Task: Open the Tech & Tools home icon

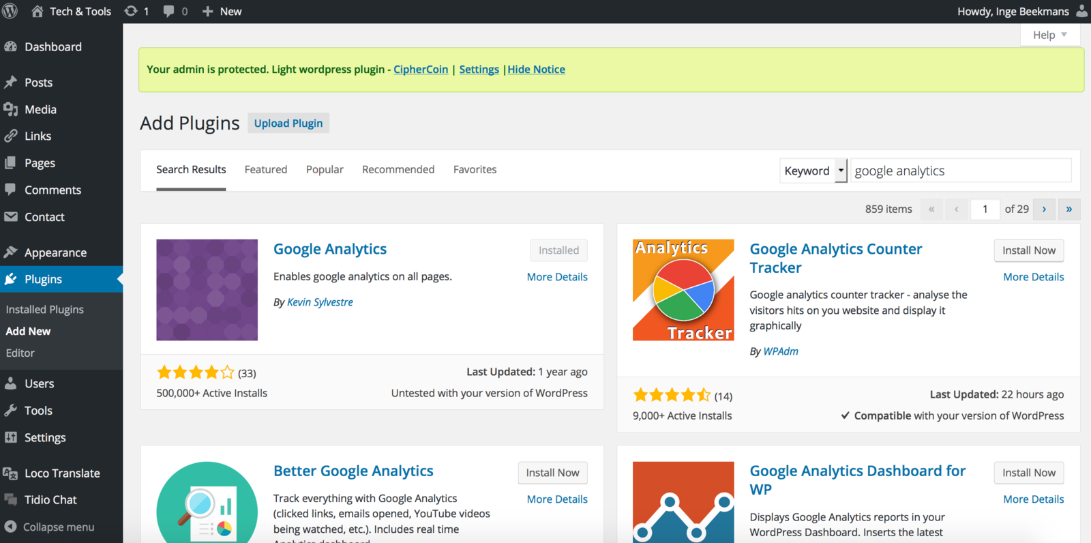Action: click(x=38, y=11)
